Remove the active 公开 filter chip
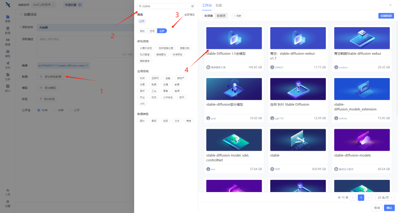398x213 pixels. [x=142, y=21]
